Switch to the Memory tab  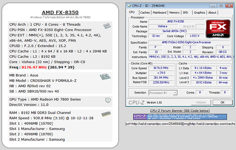coord(174,13)
